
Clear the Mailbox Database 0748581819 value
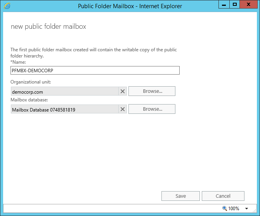pos(123,109)
